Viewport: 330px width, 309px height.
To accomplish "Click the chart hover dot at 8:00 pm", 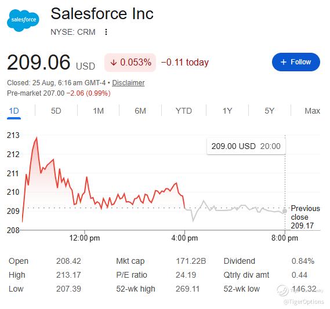I will tap(285, 211).
